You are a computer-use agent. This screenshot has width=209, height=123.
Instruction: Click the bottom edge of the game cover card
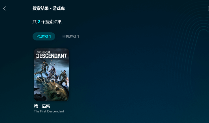(x=51, y=100)
